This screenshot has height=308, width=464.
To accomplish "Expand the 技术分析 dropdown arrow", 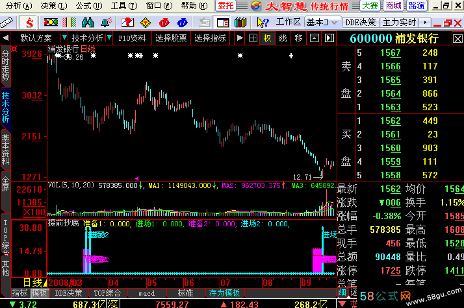I will (109, 38).
